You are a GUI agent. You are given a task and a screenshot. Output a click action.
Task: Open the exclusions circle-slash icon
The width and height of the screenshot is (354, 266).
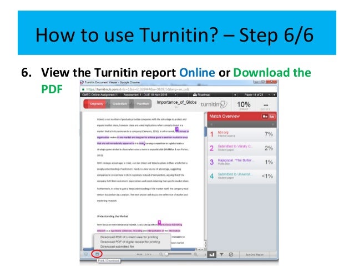tap(231, 255)
